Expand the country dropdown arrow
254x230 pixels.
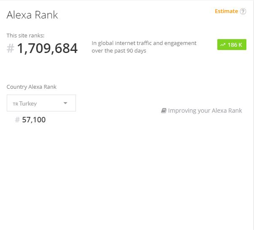(x=65, y=103)
